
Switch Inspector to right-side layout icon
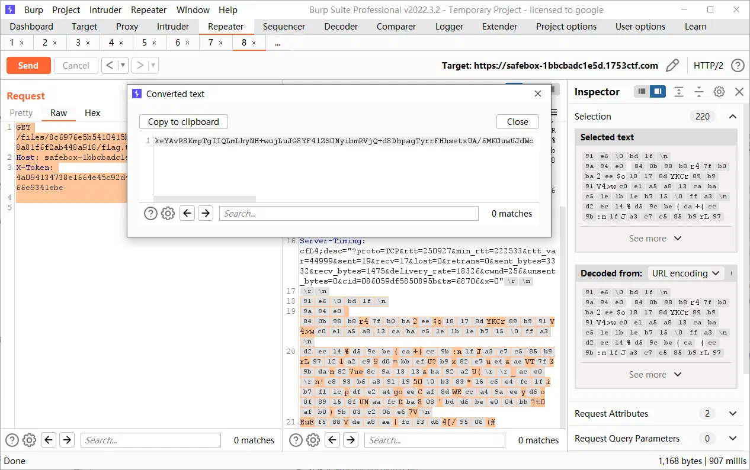[658, 92]
